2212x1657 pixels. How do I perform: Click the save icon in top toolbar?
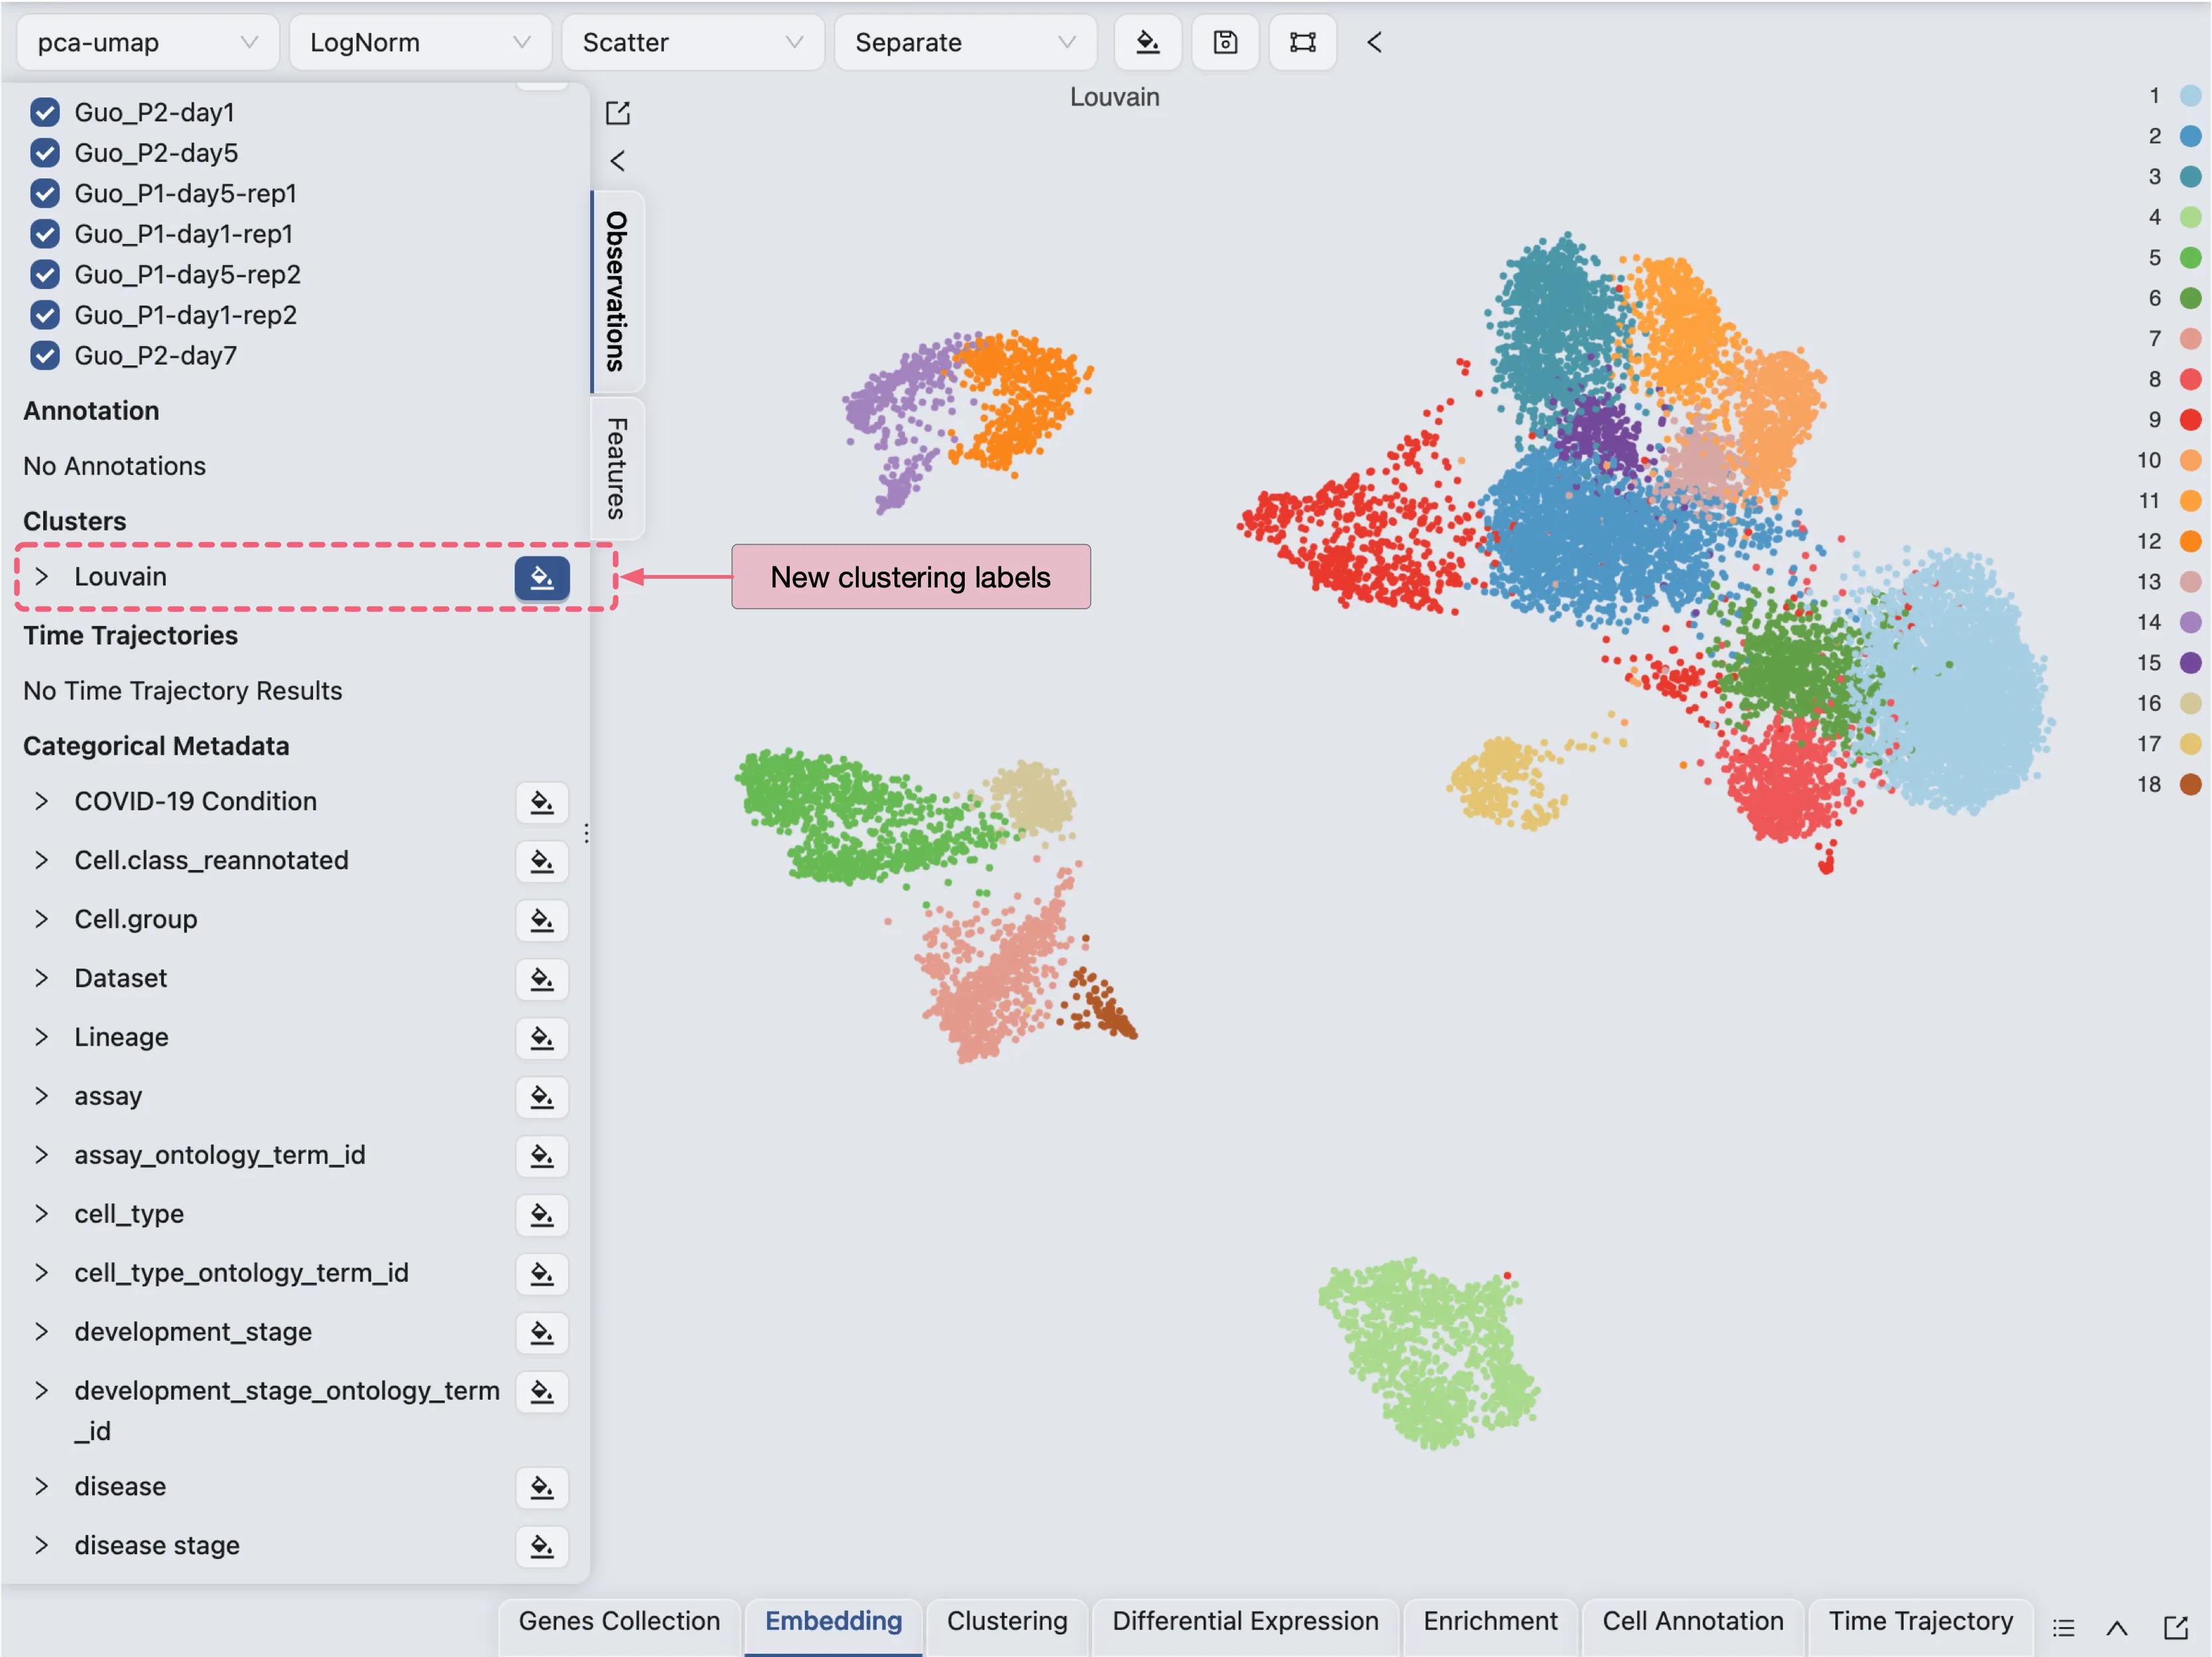pos(1225,42)
